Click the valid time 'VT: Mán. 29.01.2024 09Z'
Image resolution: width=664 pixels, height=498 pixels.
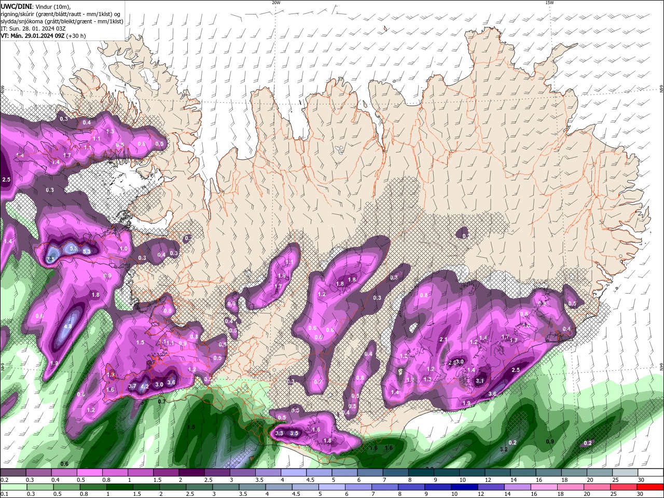pos(32,36)
